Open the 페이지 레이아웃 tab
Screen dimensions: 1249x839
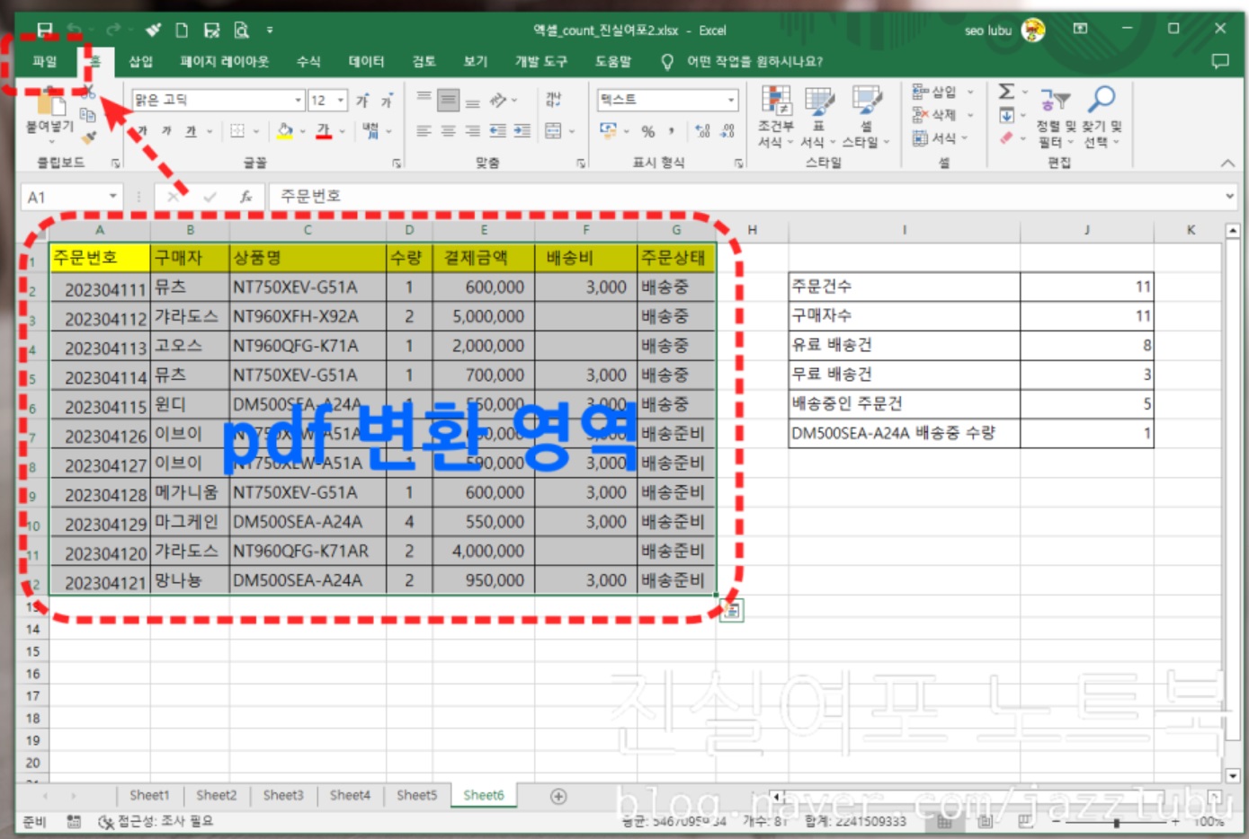coord(224,61)
